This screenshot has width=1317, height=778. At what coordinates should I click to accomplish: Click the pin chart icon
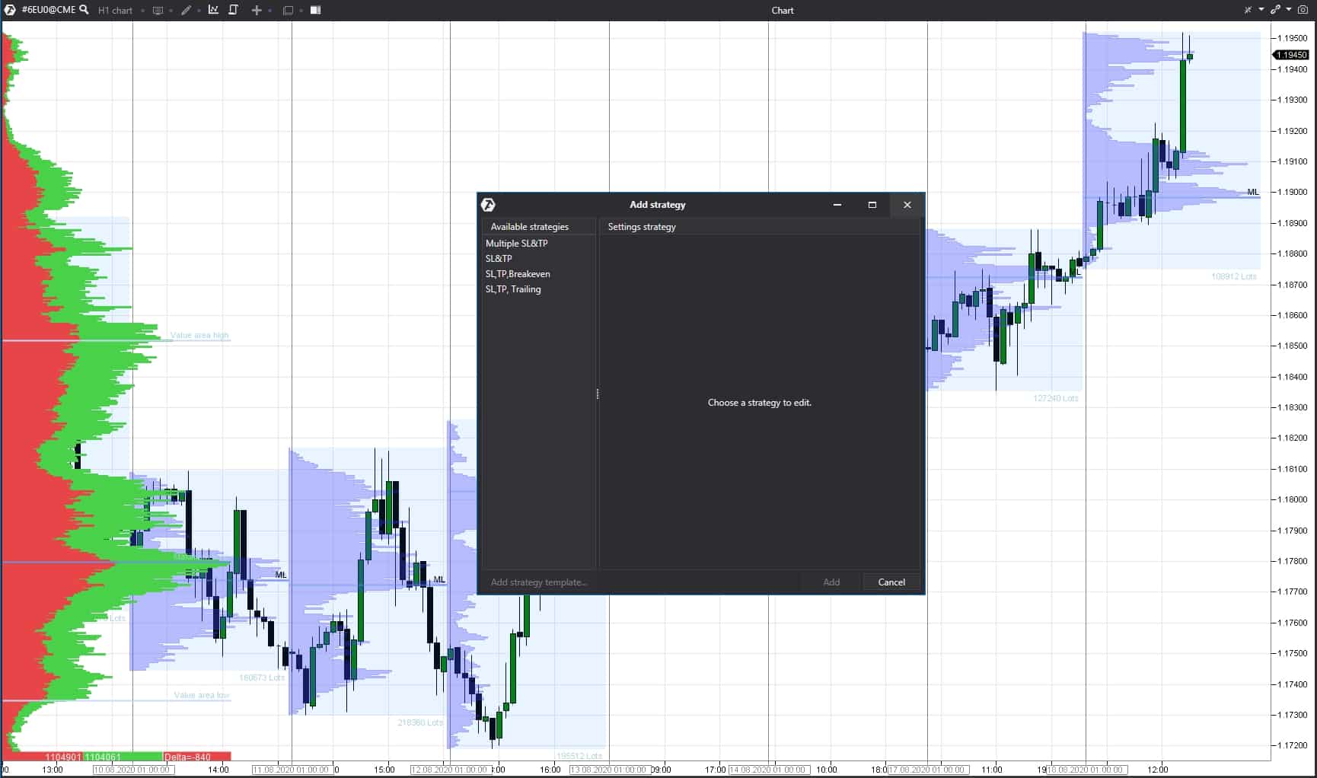(x=1248, y=10)
